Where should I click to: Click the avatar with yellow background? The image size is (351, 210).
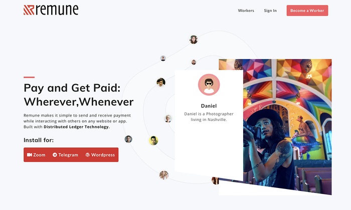153,140
